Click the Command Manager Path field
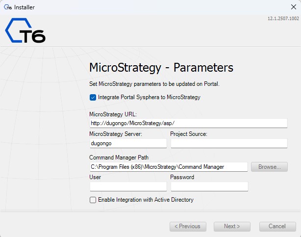Screen dimensions: 301x237 pyautogui.click(x=169, y=167)
